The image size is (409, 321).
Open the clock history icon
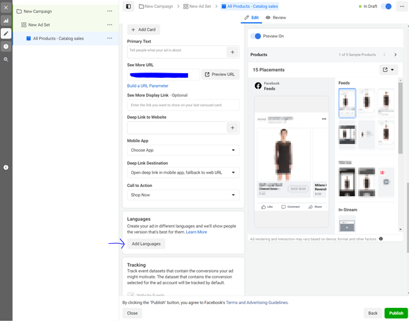(6, 46)
